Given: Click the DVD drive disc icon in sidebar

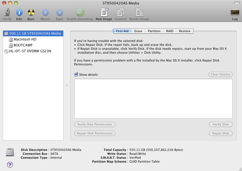Looking at the screenshot, I should [x=6, y=51].
